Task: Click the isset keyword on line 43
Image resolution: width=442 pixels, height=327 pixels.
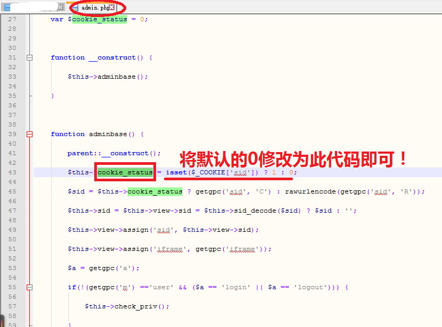Action: [x=176, y=172]
